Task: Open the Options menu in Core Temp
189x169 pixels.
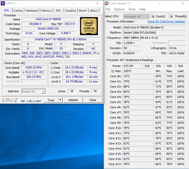Action: coord(119,9)
